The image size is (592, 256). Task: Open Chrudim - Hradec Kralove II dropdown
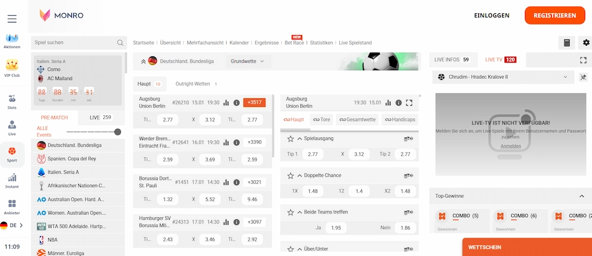point(503,77)
